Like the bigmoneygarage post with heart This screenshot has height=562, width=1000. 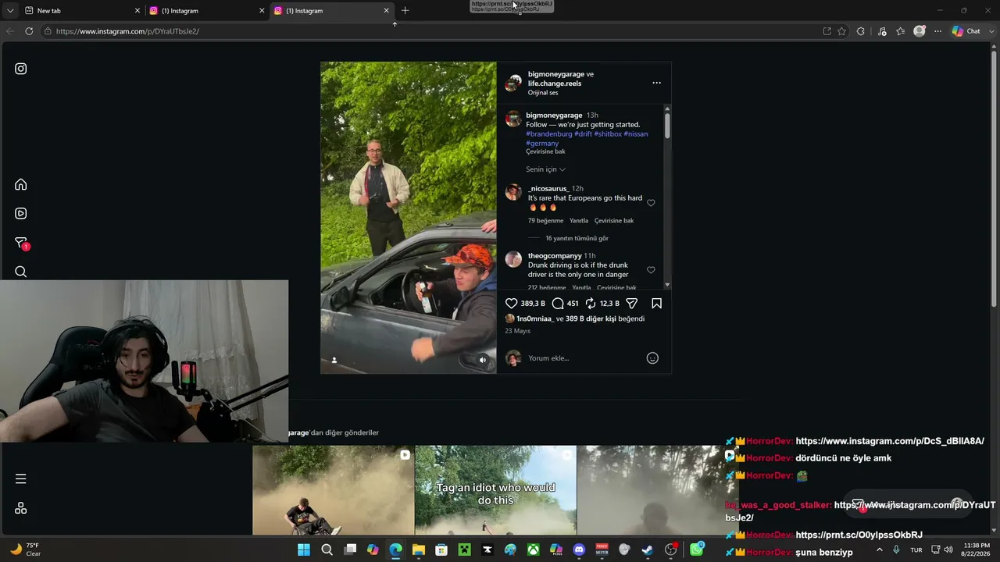click(512, 304)
